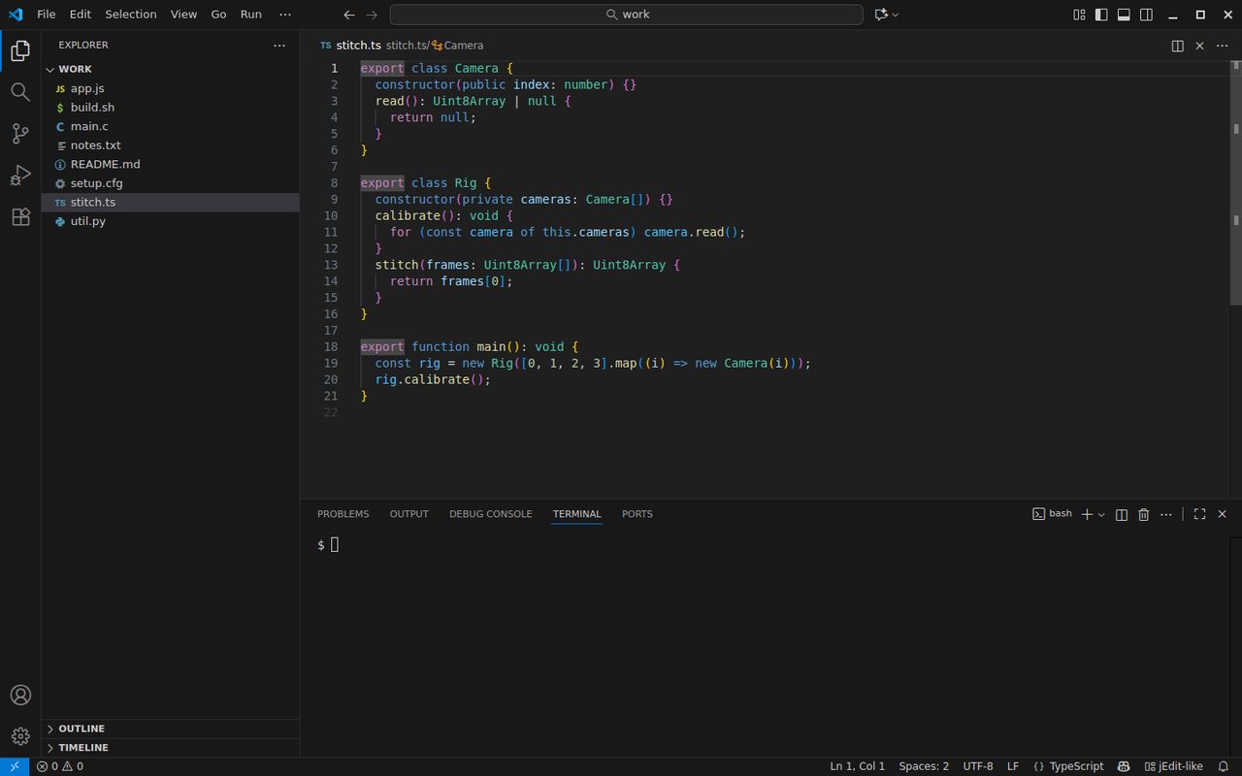This screenshot has height=776, width=1242.
Task: Open Explorer Views and More Actions
Action: click(279, 46)
